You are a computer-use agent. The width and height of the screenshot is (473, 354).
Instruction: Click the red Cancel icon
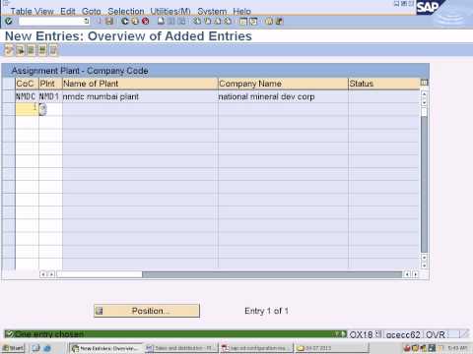(x=145, y=22)
